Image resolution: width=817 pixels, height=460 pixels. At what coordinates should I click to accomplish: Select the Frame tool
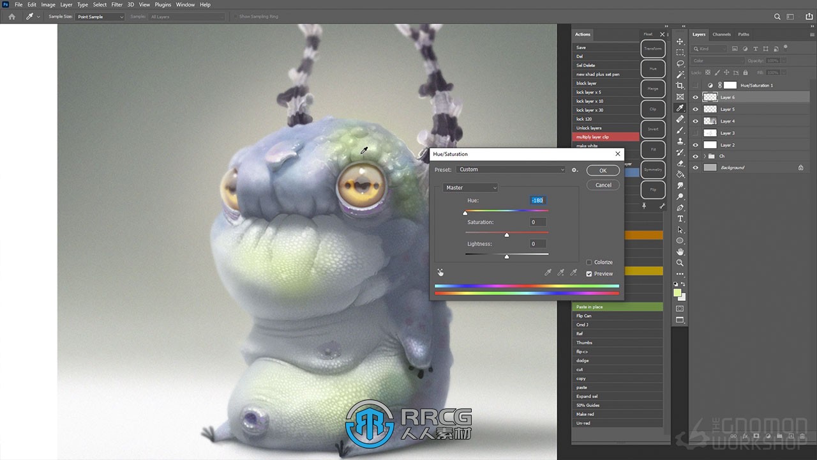point(680,97)
